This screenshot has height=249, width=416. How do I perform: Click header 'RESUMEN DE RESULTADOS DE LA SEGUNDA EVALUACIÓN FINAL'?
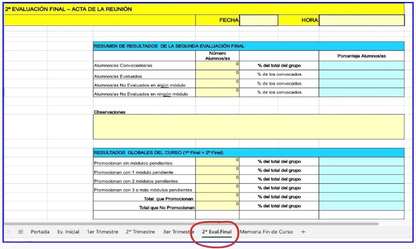(x=169, y=46)
